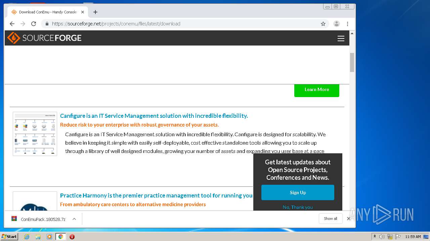Click the Practice Harmony logo thumbnail
This screenshot has width=430, height=241.
35,201
